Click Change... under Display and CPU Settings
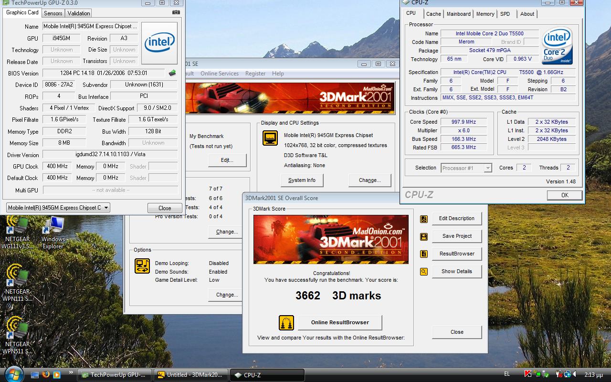 point(370,180)
